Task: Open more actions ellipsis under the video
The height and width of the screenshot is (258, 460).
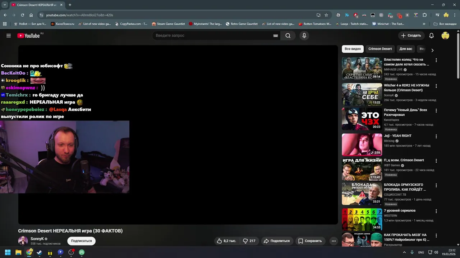Action: [x=333, y=241]
